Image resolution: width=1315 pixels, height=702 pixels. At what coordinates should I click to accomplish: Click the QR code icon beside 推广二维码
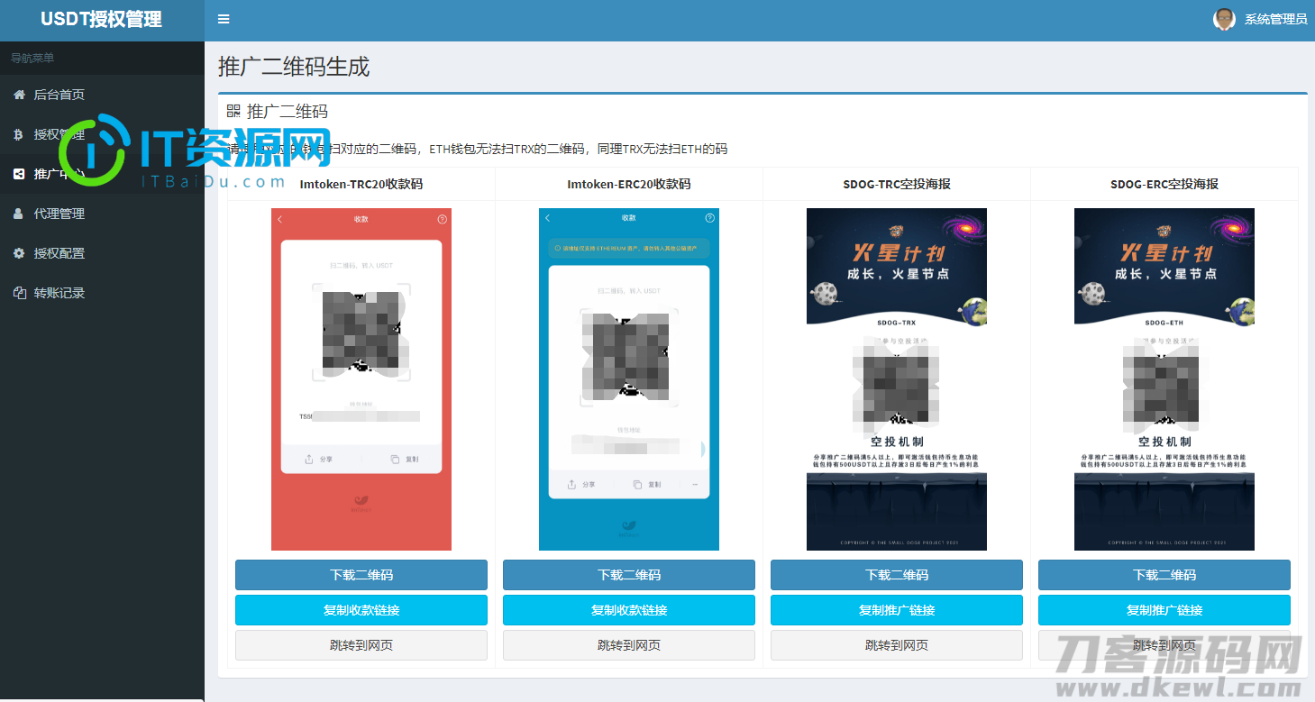pyautogui.click(x=233, y=111)
